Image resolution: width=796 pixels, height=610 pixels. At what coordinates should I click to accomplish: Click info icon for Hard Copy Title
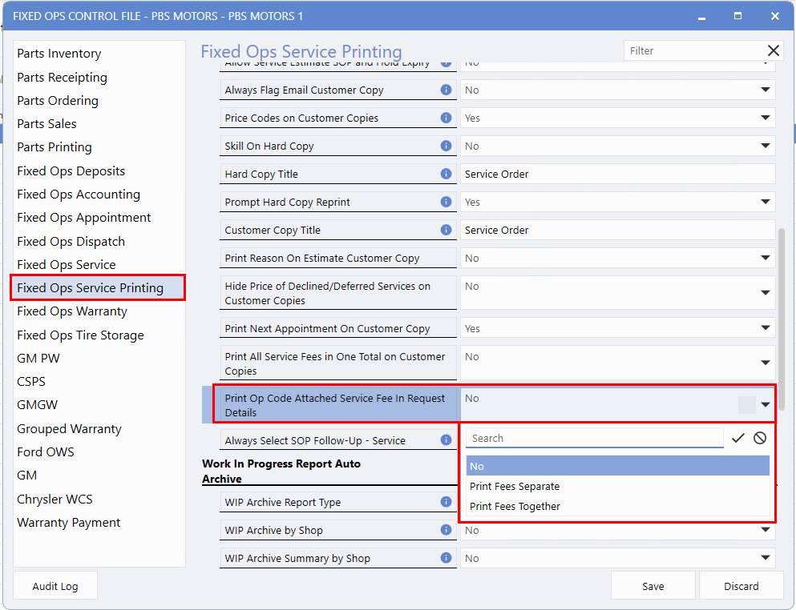tap(446, 174)
